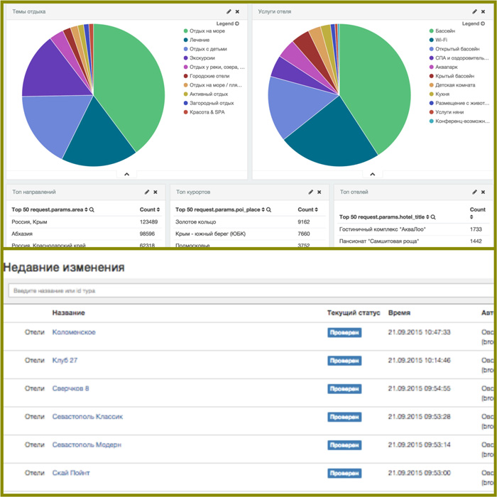The height and width of the screenshot is (497, 497).
Task: Edit the Топ направлений panel
Action: [147, 192]
